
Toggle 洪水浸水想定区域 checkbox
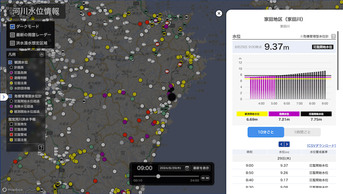[13, 43]
